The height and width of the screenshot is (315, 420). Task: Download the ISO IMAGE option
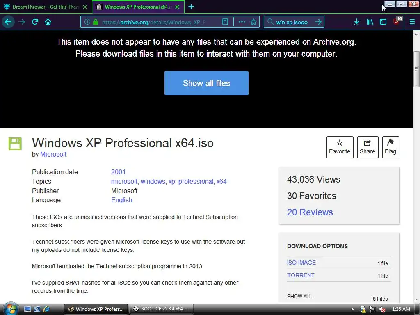pos(301,262)
